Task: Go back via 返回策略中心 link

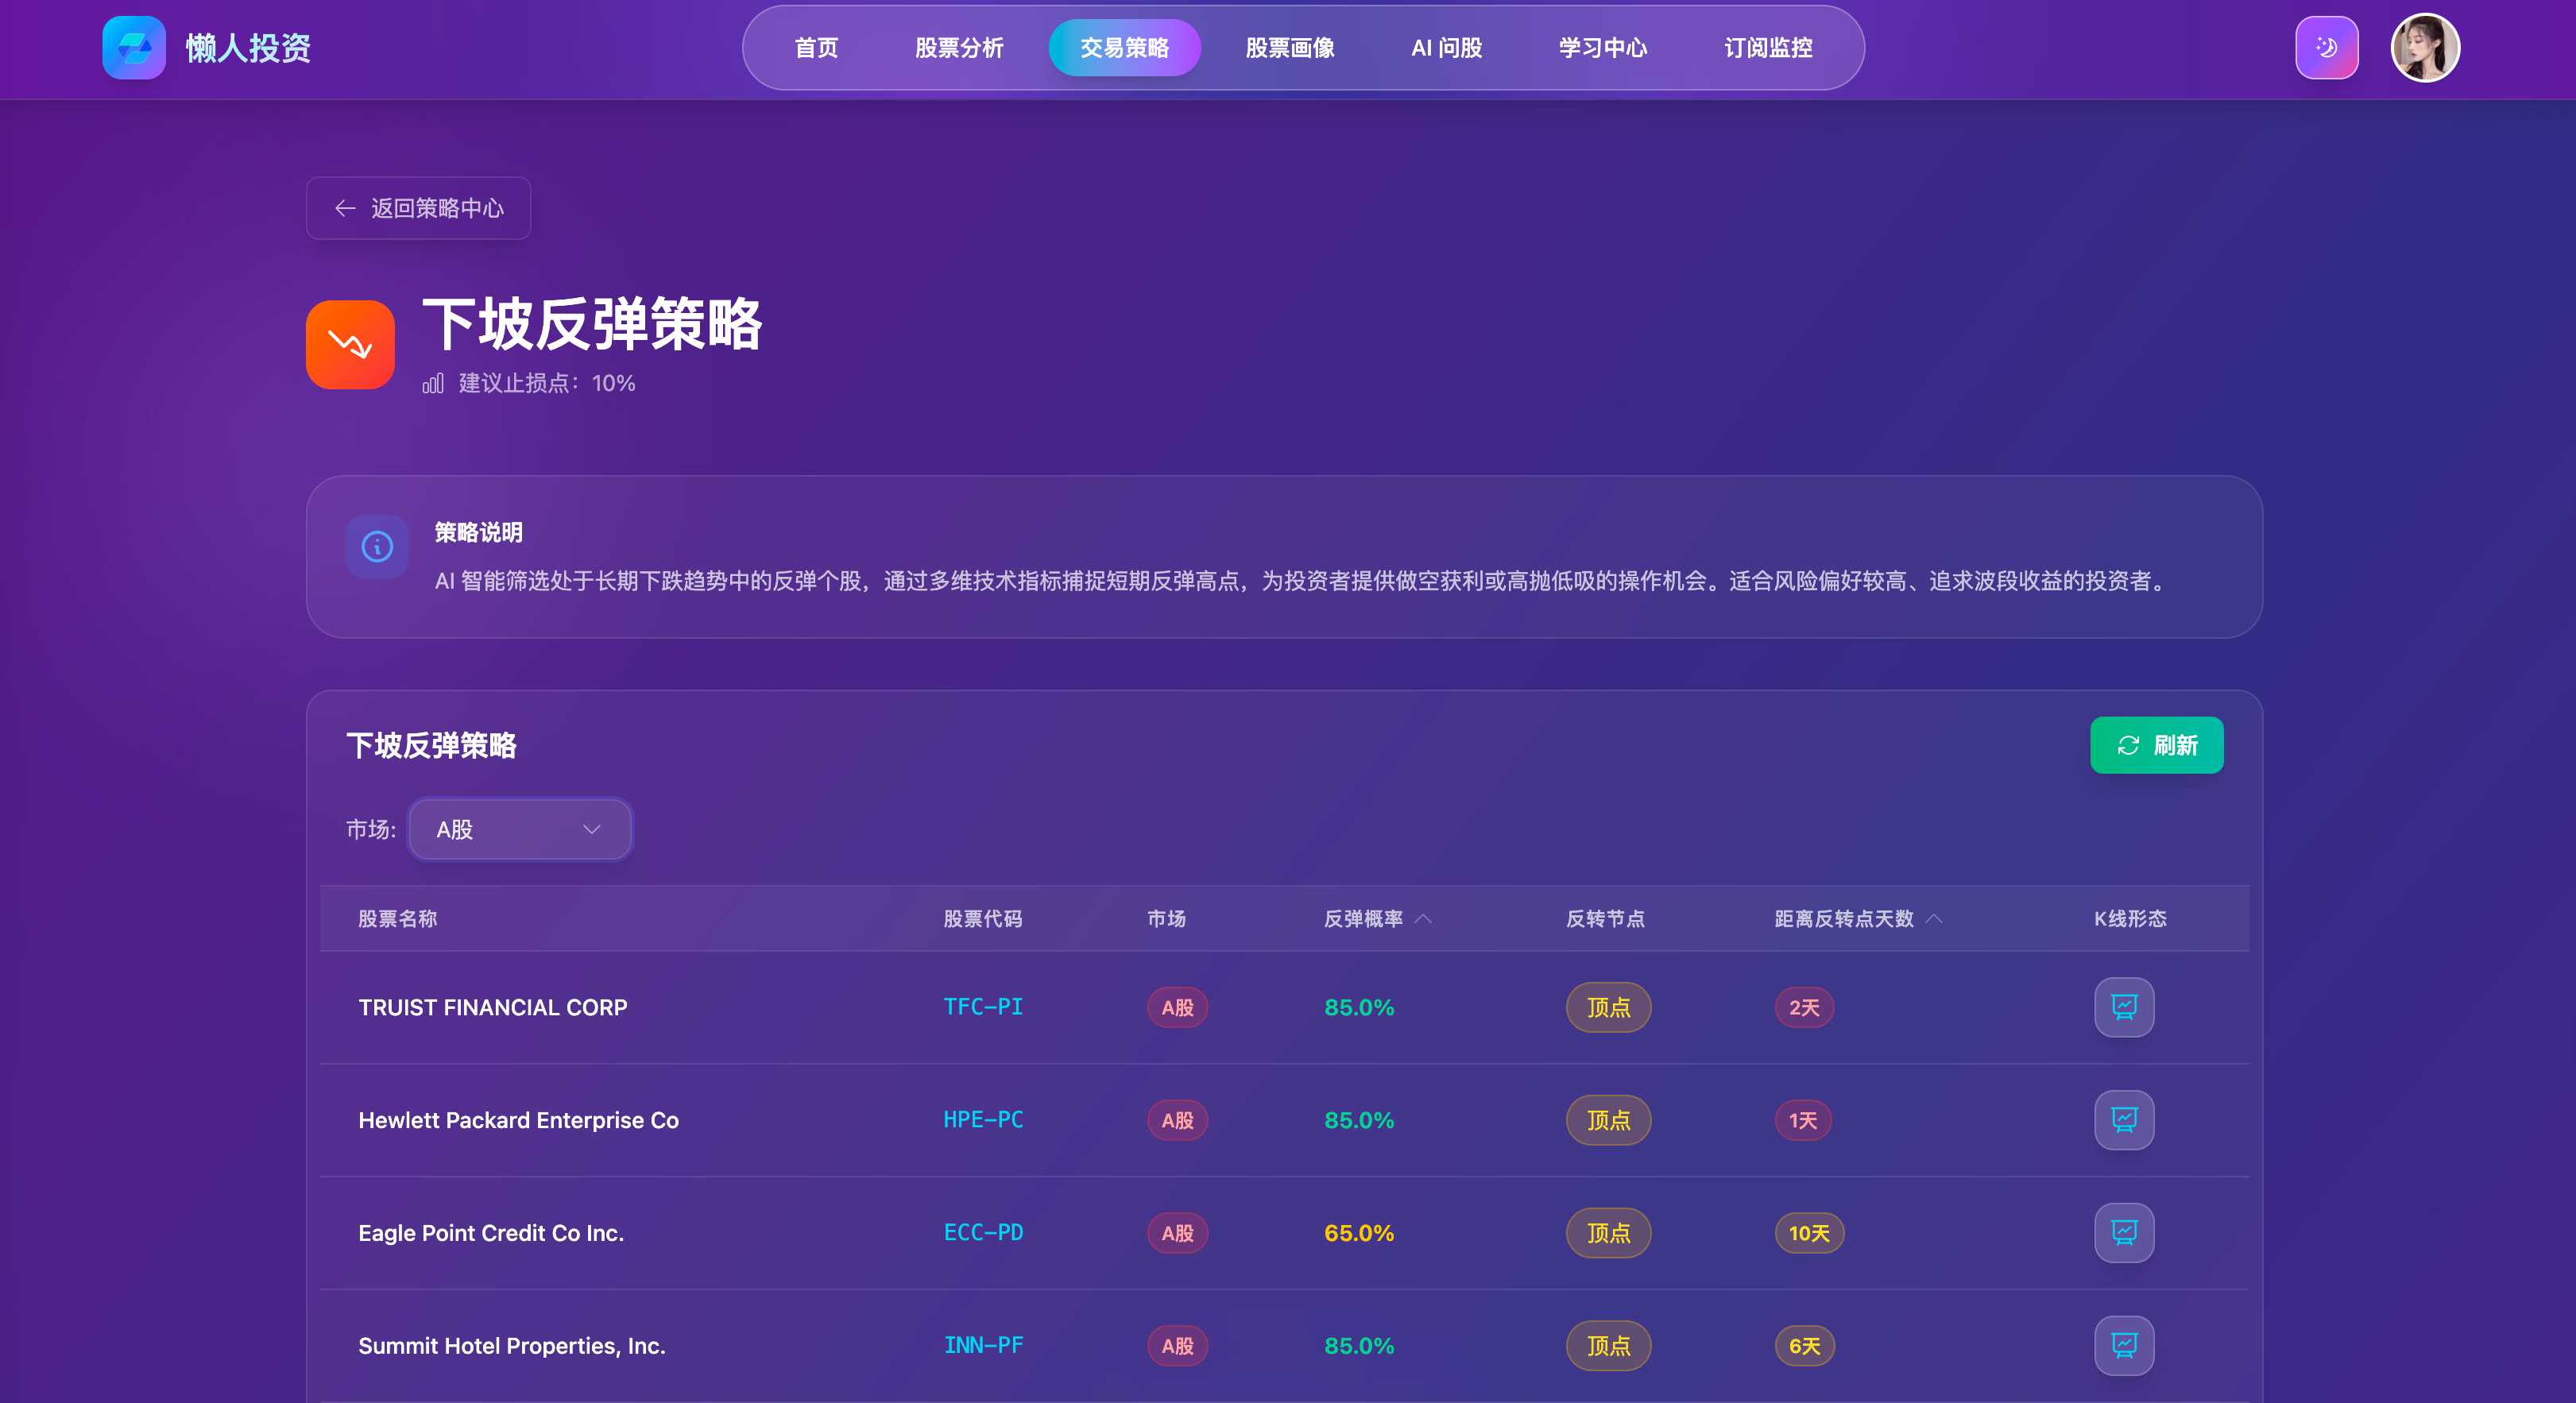Action: point(418,208)
